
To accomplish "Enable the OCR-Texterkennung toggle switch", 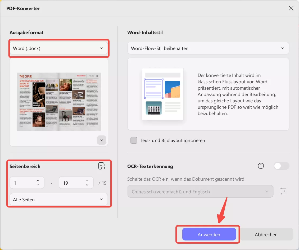I will coord(281,166).
